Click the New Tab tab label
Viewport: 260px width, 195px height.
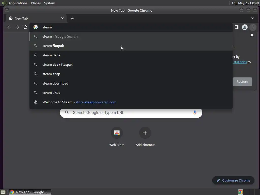point(21,18)
